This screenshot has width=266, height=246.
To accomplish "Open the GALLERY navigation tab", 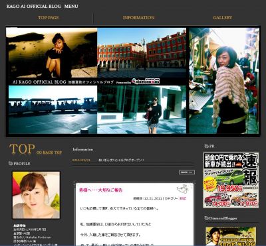I will pyautogui.click(x=223, y=18).
